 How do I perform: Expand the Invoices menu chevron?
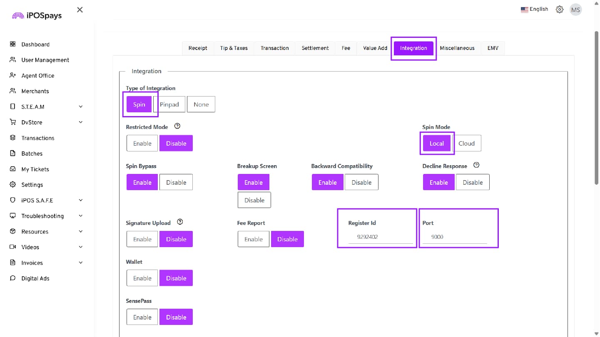81,263
